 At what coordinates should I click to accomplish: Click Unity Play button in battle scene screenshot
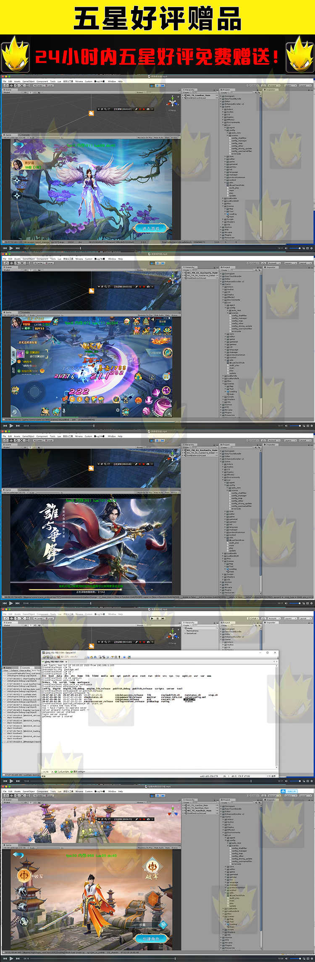tap(152, 263)
